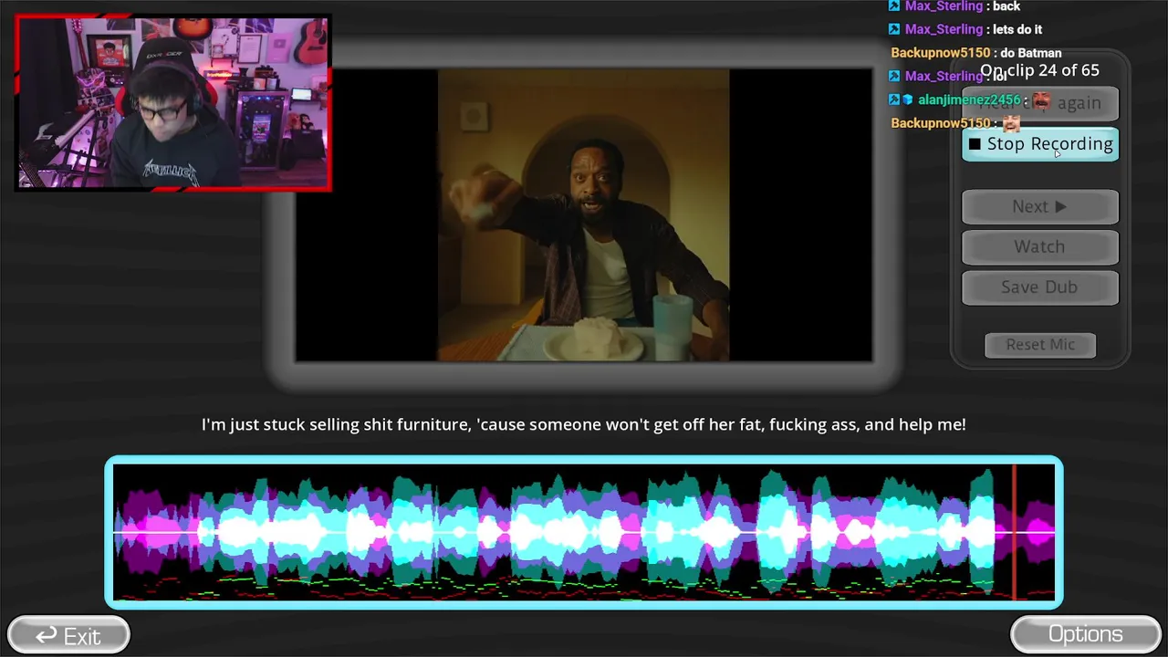This screenshot has height=657, width=1168.
Task: Open the Options menu
Action: (x=1085, y=635)
